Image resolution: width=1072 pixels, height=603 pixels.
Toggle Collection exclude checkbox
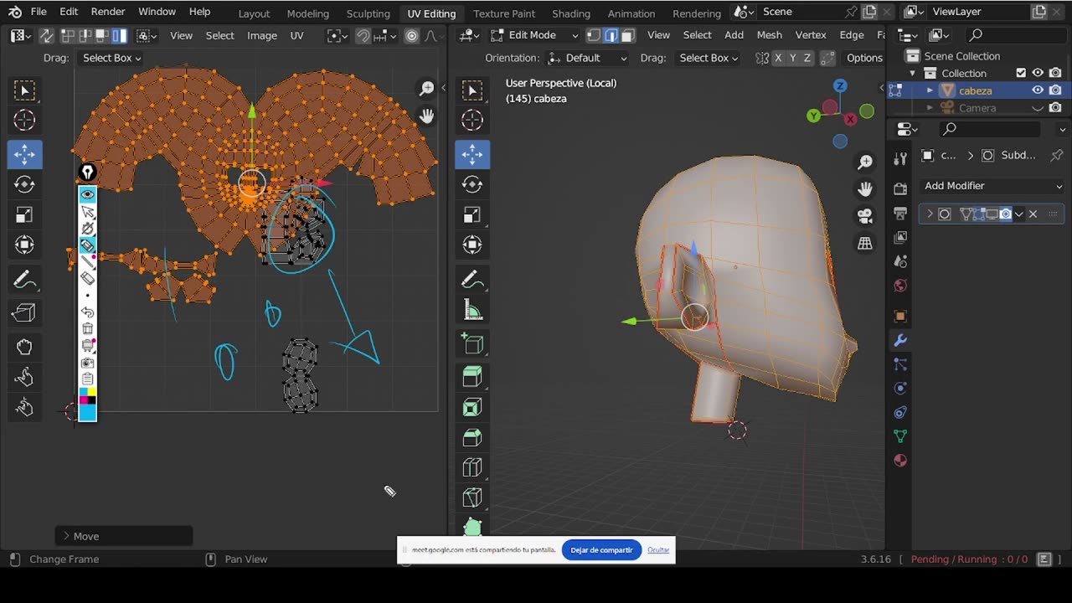pyautogui.click(x=1021, y=73)
